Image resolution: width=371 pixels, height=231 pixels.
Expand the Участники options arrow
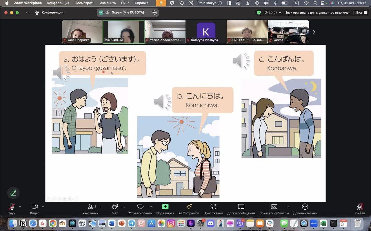101,206
